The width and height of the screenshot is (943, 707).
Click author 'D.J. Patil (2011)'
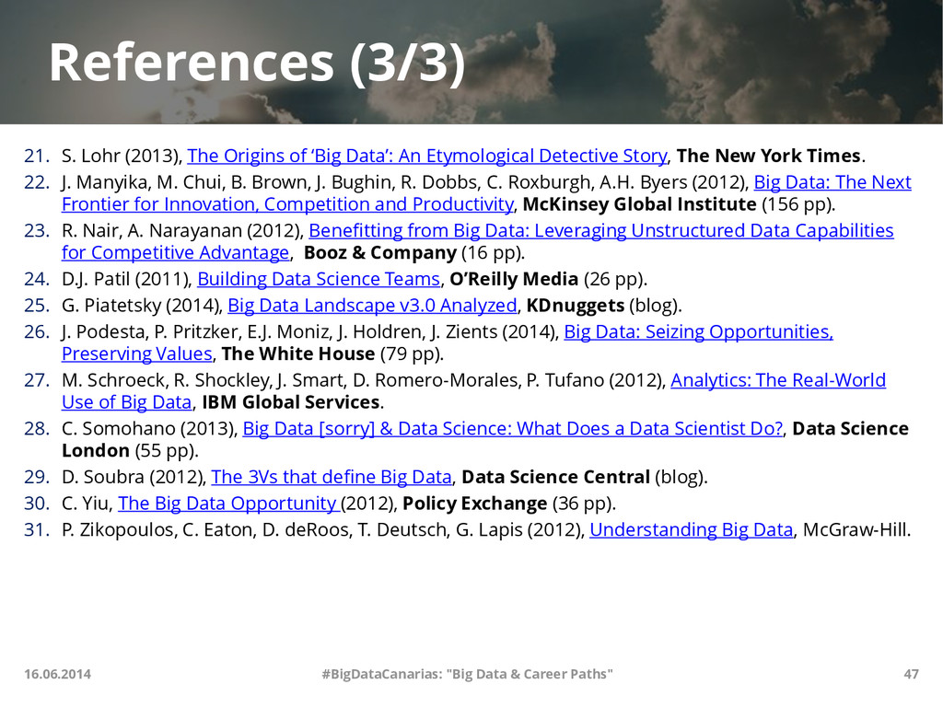click(x=126, y=279)
